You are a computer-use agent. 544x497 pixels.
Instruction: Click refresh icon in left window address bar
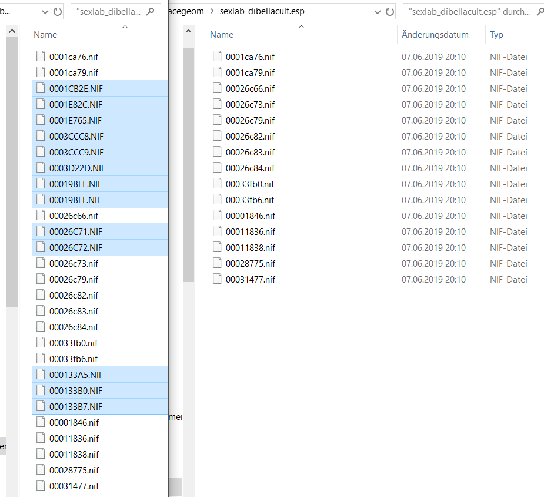[x=58, y=12]
